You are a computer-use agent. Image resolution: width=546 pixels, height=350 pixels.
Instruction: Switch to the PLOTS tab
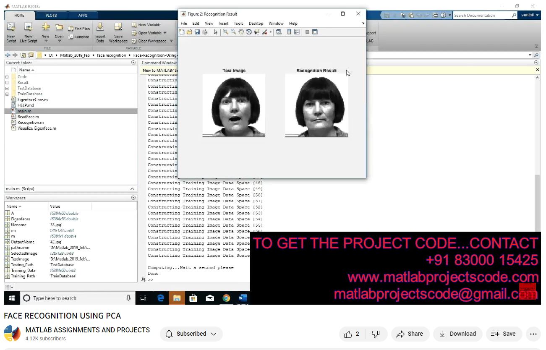51,16
